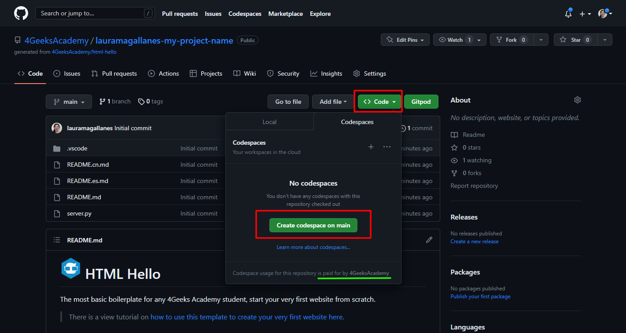The image size is (626, 333).
Task: Open the user avatar menu
Action: click(x=605, y=14)
